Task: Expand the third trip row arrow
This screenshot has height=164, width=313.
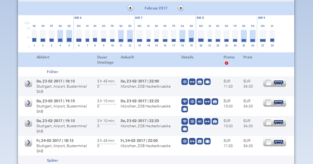Action: tap(28, 123)
